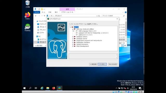Viewport: 166px width, 93px height.
Task: Click Cancel button in Stack Builder
Action: click(x=113, y=64)
